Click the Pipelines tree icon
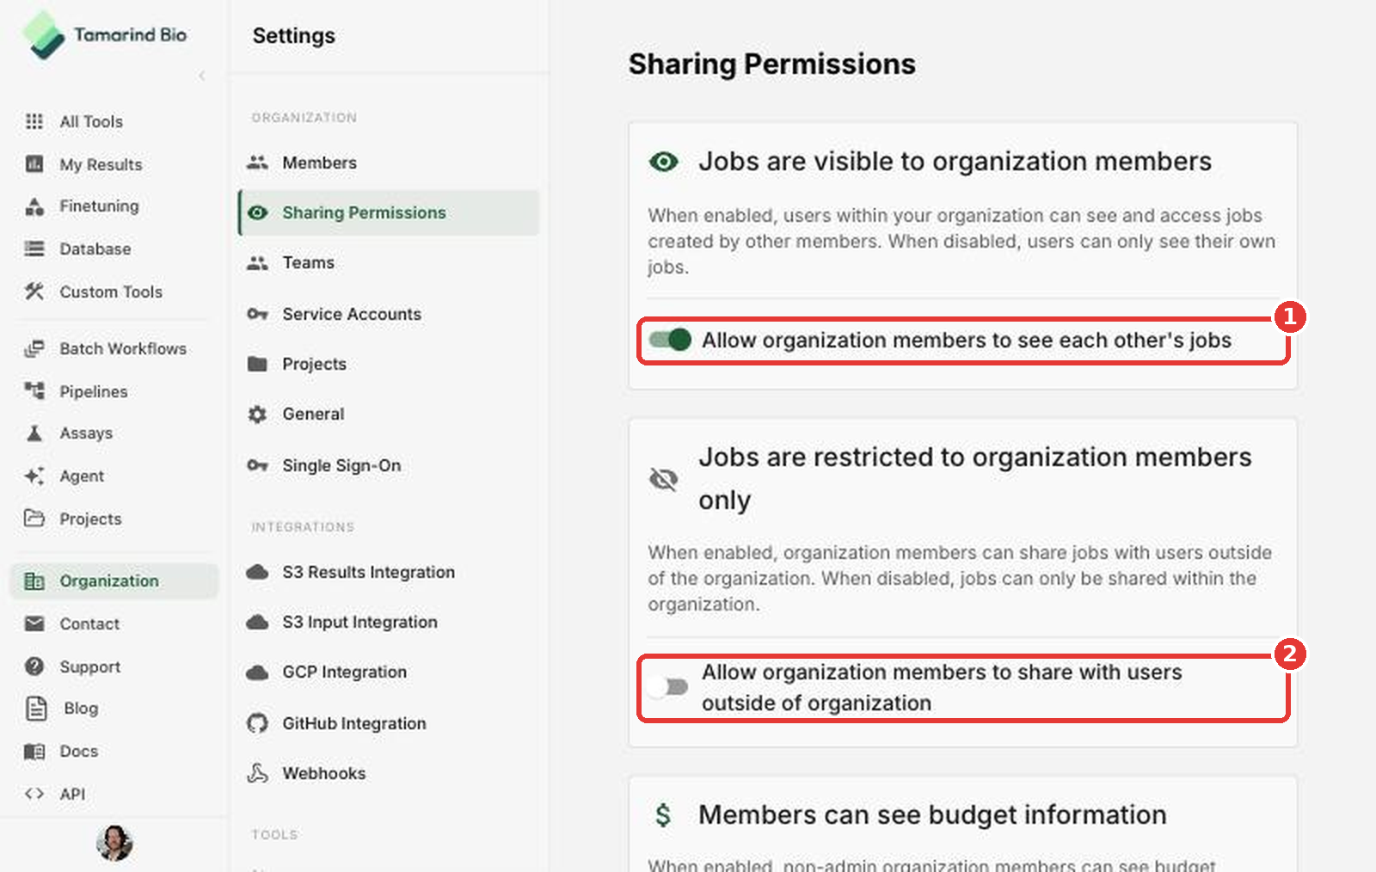The height and width of the screenshot is (872, 1376). [x=34, y=391]
